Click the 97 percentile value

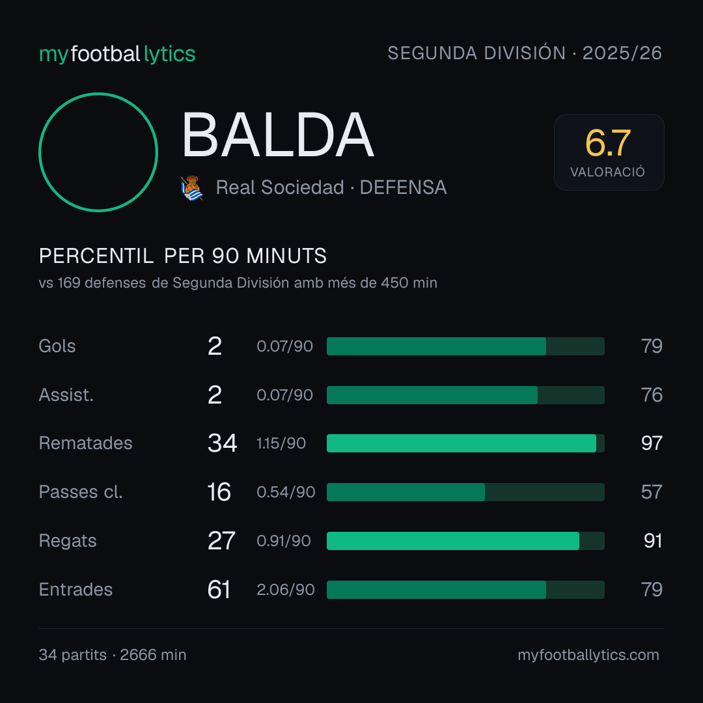(652, 443)
